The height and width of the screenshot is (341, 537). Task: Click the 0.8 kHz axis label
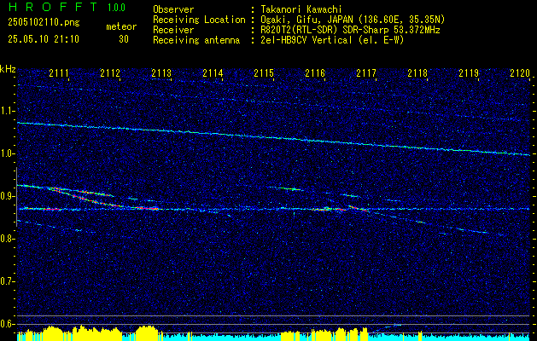click(x=7, y=239)
